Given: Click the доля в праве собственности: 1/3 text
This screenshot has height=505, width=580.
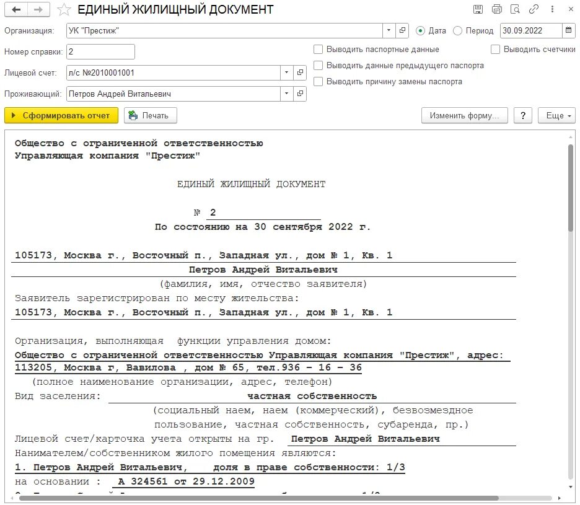Looking at the screenshot, I should point(309,467).
